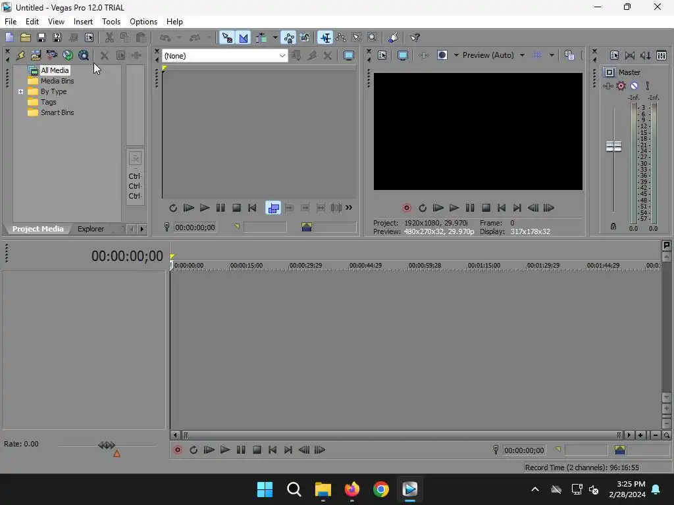Click the Save floppy icon in main toolbar
Viewport: 674px width, 505px height.
tap(41, 37)
